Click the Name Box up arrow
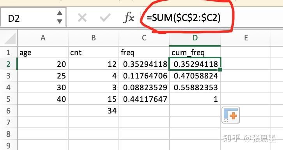The width and height of the screenshot is (283, 150). 60,13
